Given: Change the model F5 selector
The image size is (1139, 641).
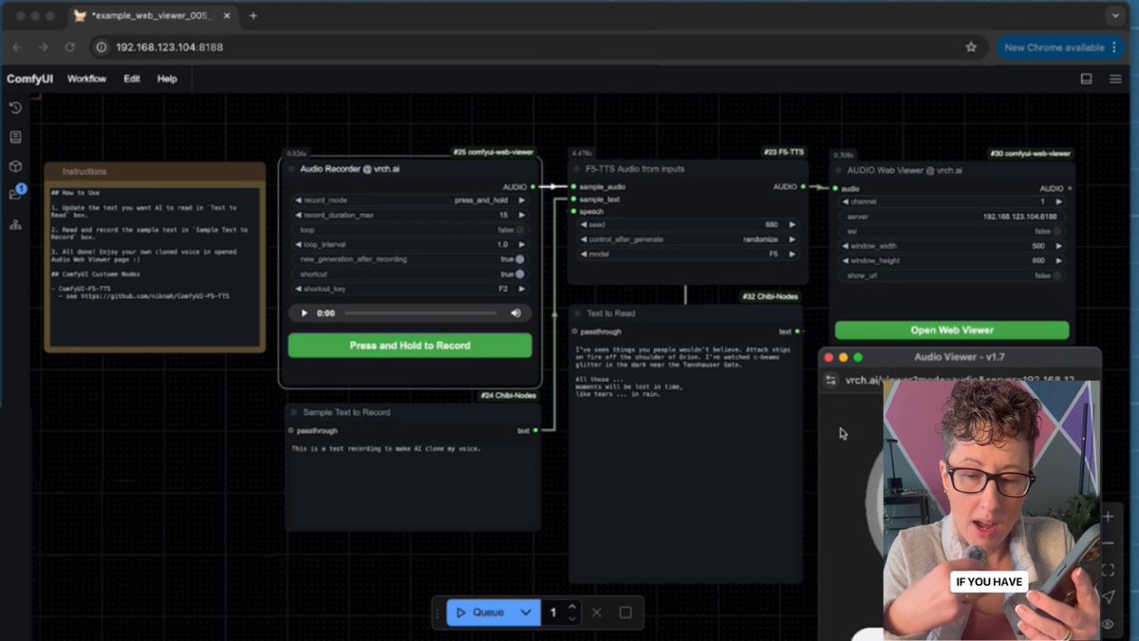Looking at the screenshot, I should coord(687,255).
